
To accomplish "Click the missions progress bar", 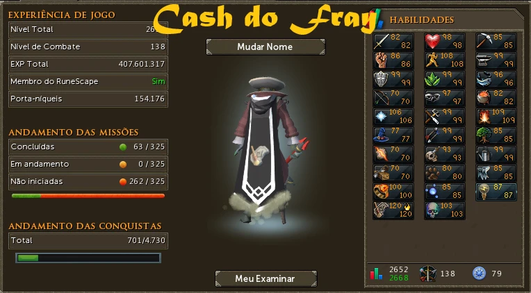I will (x=88, y=196).
